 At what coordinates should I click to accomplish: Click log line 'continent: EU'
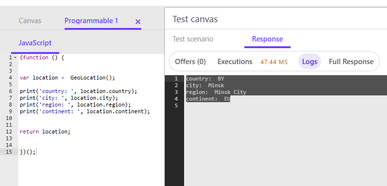208,99
